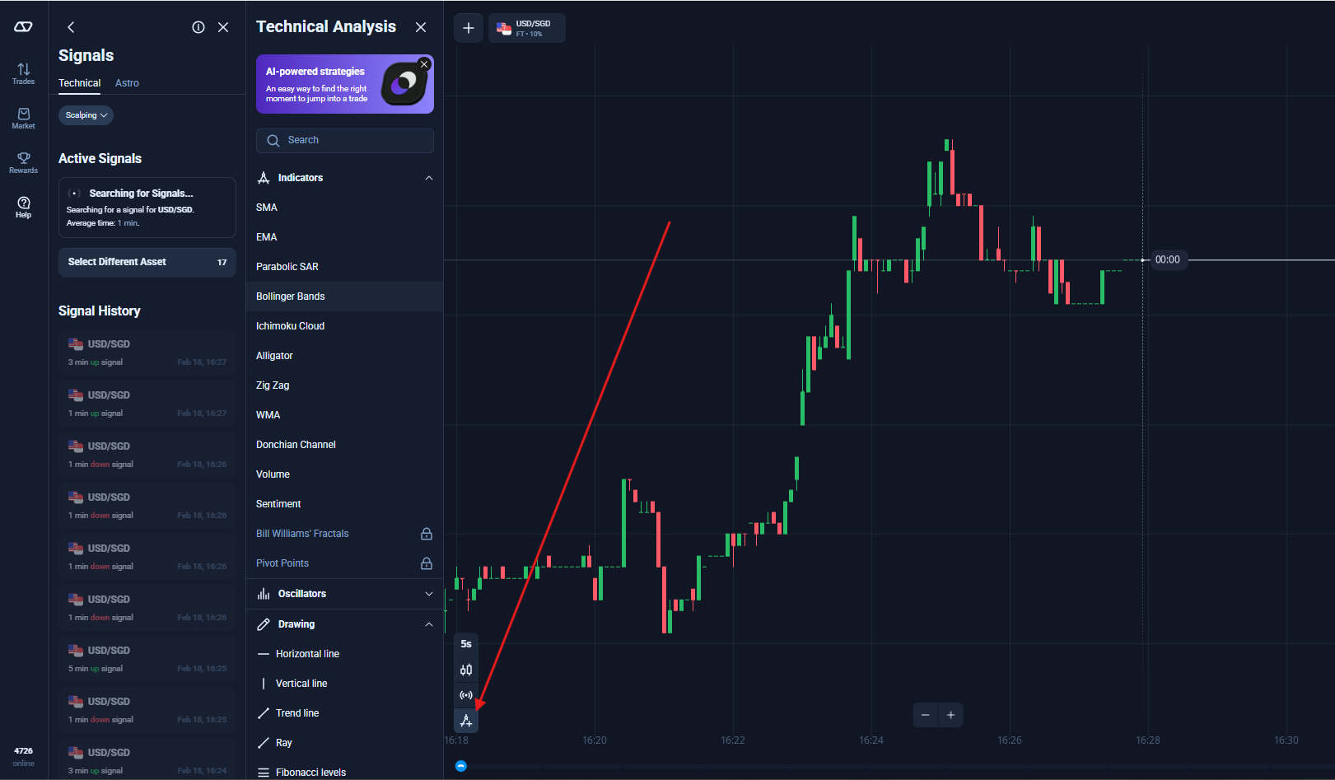Open the 5s timeframe selector
This screenshot has height=780, width=1335.
point(466,644)
